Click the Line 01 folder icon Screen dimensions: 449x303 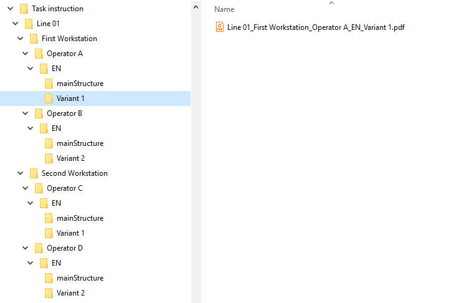coord(29,24)
